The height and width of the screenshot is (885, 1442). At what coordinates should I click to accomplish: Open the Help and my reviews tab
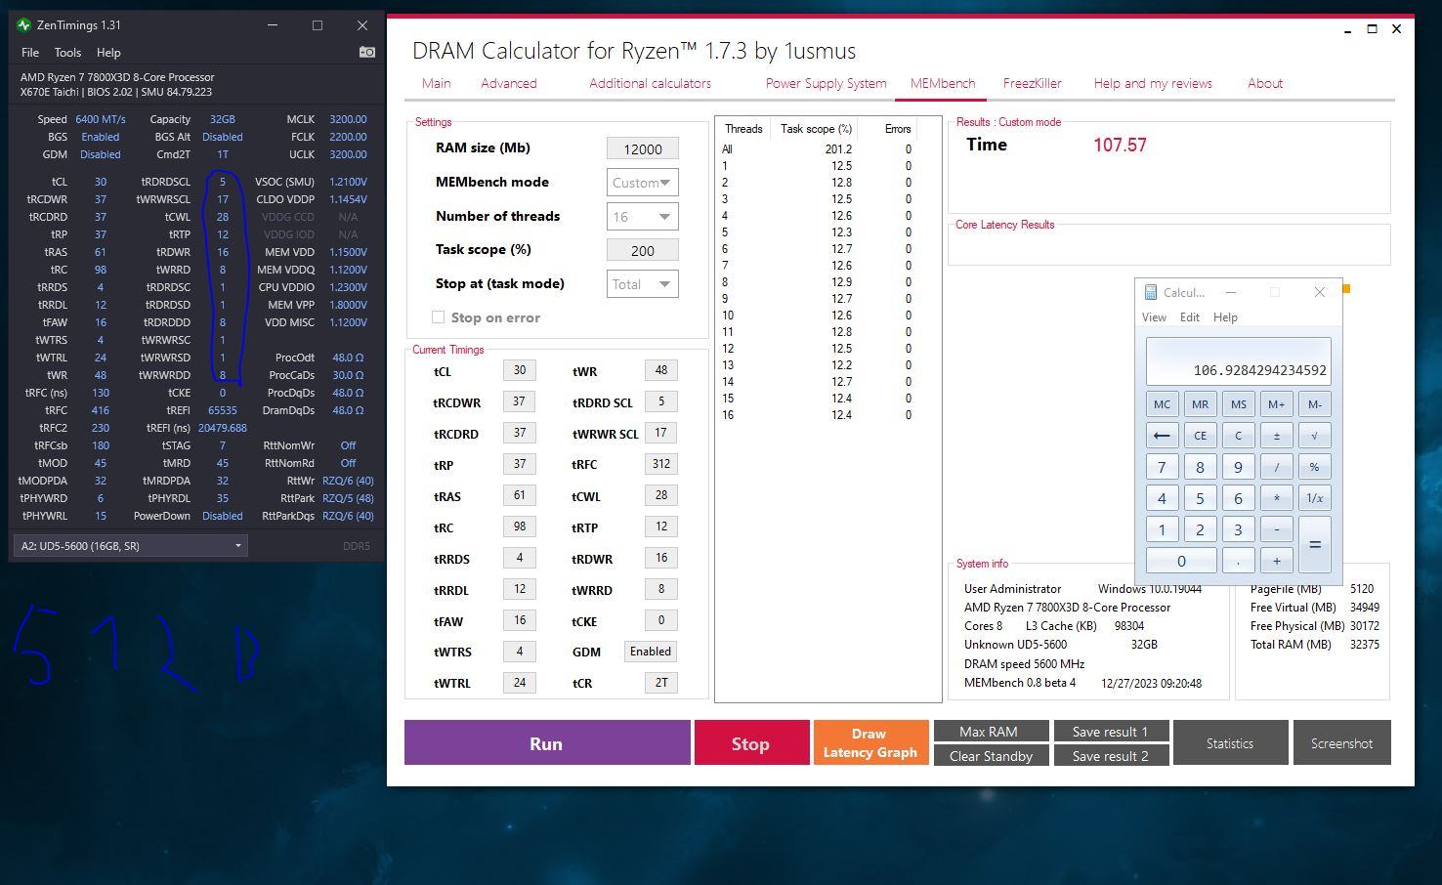click(x=1153, y=83)
